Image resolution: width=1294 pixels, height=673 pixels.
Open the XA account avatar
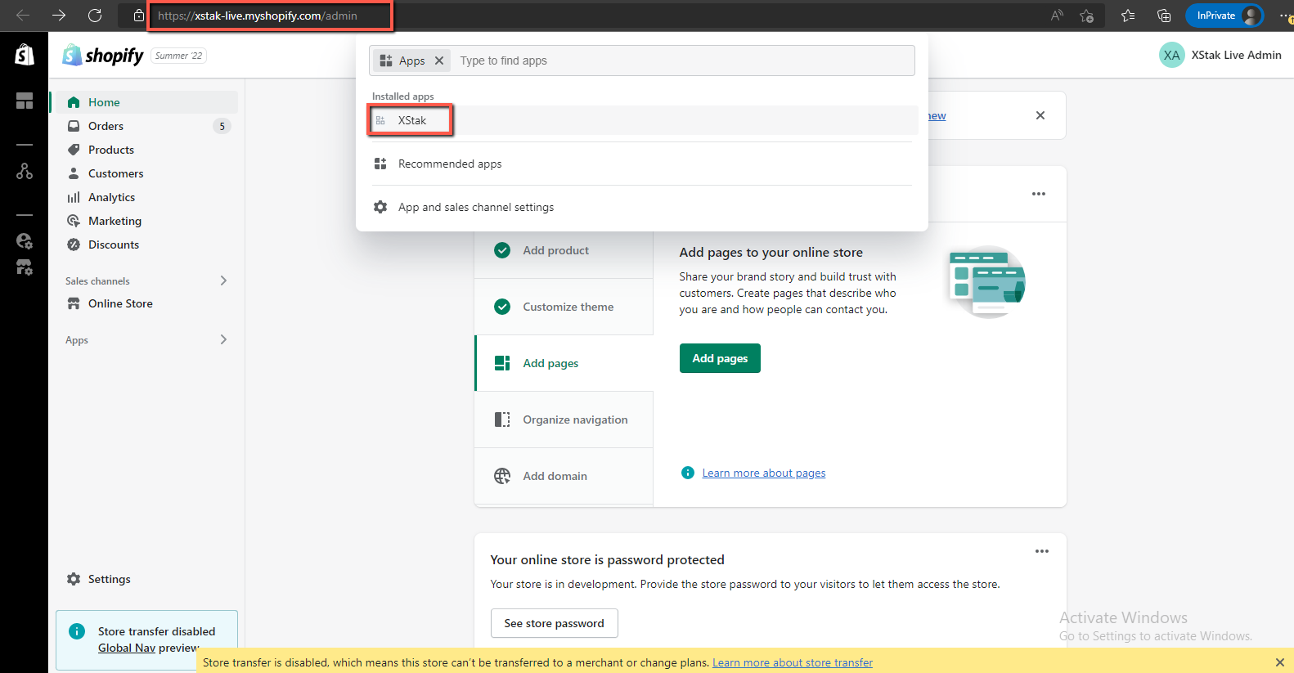point(1171,55)
